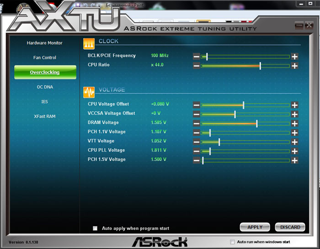This screenshot has width=320, height=249.
Task: Open the OC DNA page
Action: [45, 87]
